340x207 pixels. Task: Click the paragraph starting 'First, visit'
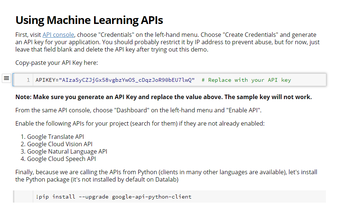tap(167, 42)
